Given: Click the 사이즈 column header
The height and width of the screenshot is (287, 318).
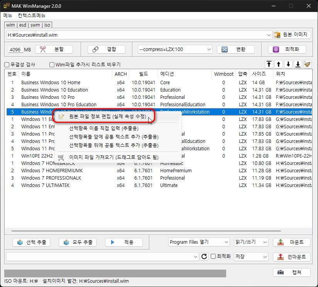Looking at the screenshot, I should coord(262,74).
